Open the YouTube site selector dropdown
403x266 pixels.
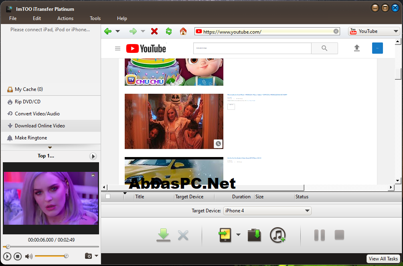coord(374,31)
